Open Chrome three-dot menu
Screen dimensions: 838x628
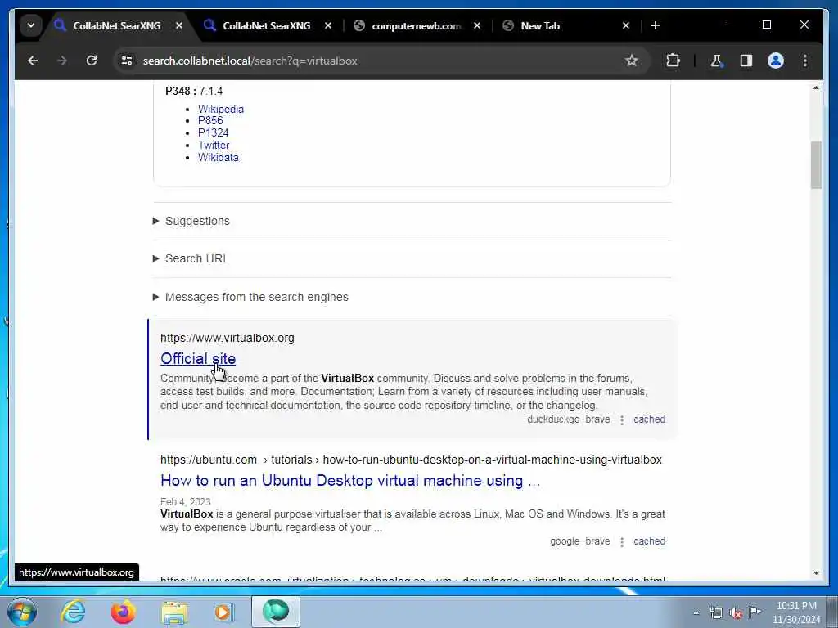point(805,61)
